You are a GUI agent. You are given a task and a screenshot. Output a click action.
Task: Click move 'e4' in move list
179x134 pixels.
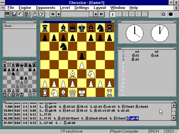[137, 52]
